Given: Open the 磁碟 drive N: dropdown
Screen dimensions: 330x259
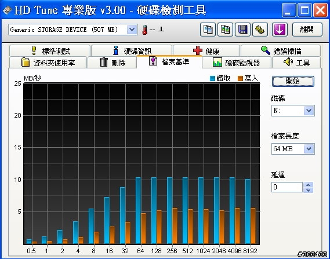Looking at the screenshot, I should point(309,111).
